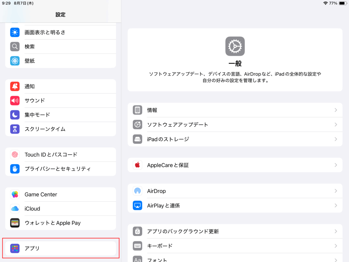Tap the Fonts Aa icon
The width and height of the screenshot is (349, 262).
pos(137,259)
